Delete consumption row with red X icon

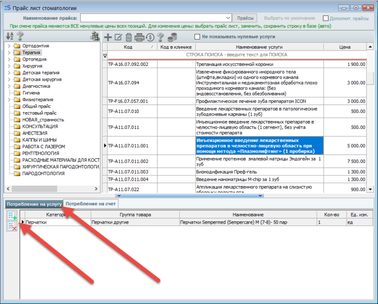(13, 226)
